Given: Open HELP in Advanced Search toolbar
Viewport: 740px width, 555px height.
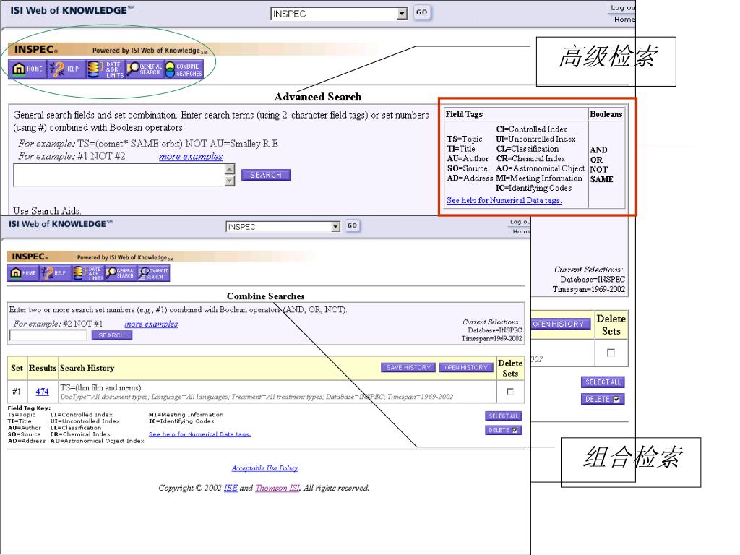Looking at the screenshot, I should point(66,69).
